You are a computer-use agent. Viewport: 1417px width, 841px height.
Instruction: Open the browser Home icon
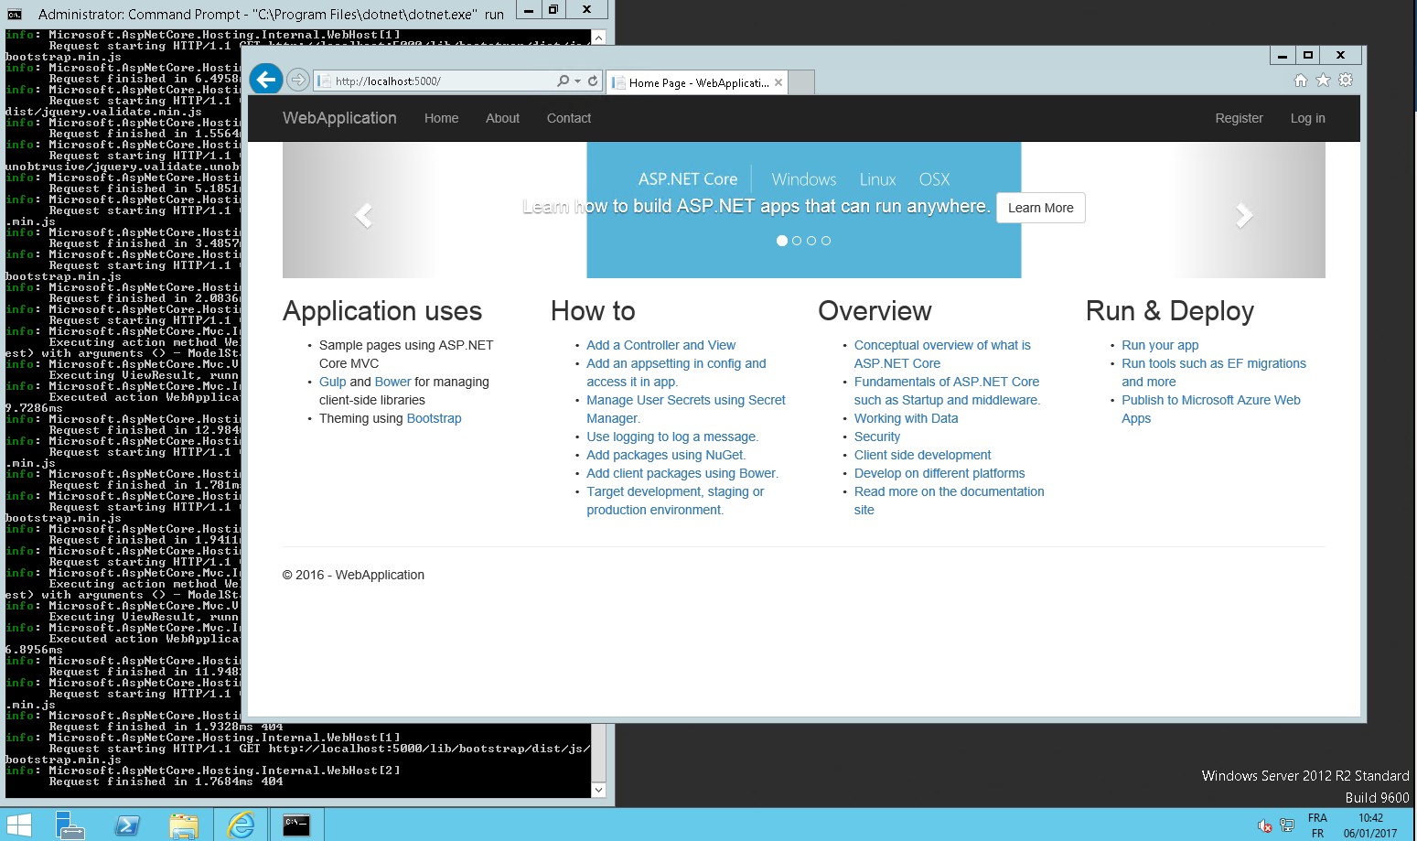pos(1300,81)
